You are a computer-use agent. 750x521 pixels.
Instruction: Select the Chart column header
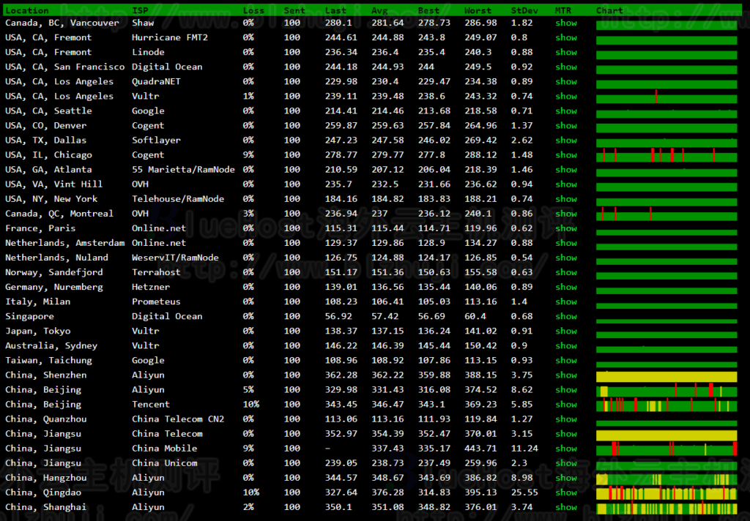pos(609,10)
